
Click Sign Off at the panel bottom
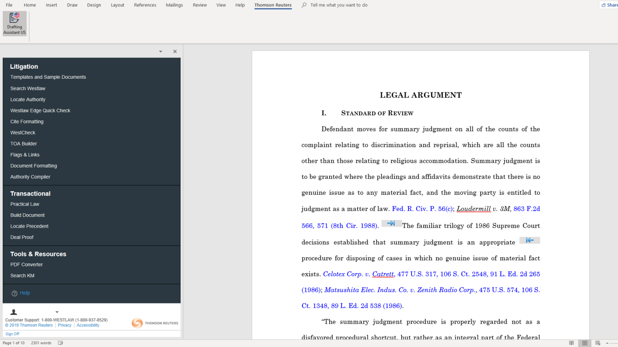(12, 333)
